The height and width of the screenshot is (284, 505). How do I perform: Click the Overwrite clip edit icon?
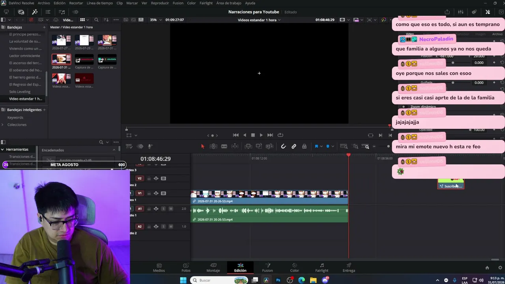tap(259, 147)
